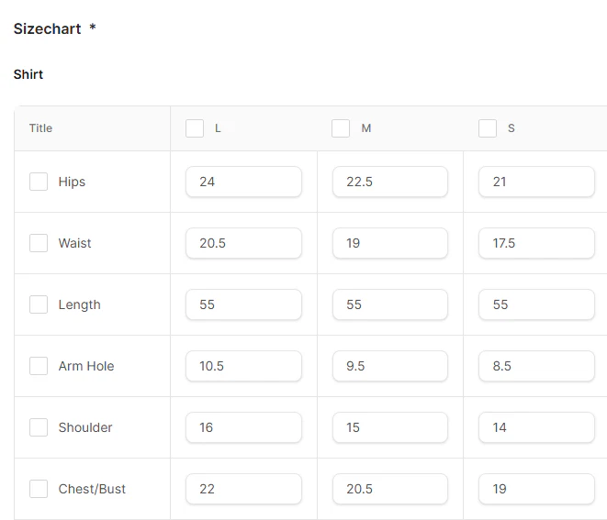
Task: Click the Arm Hole L field showing 10.5
Action: tap(243, 366)
